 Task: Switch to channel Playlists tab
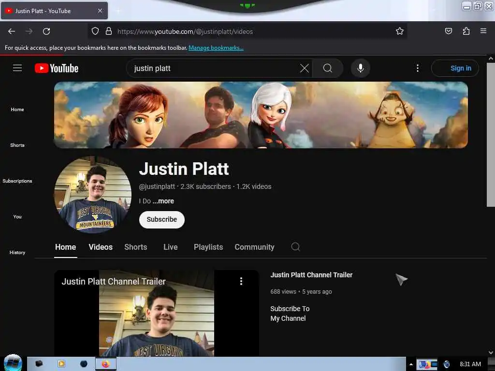pos(208,247)
